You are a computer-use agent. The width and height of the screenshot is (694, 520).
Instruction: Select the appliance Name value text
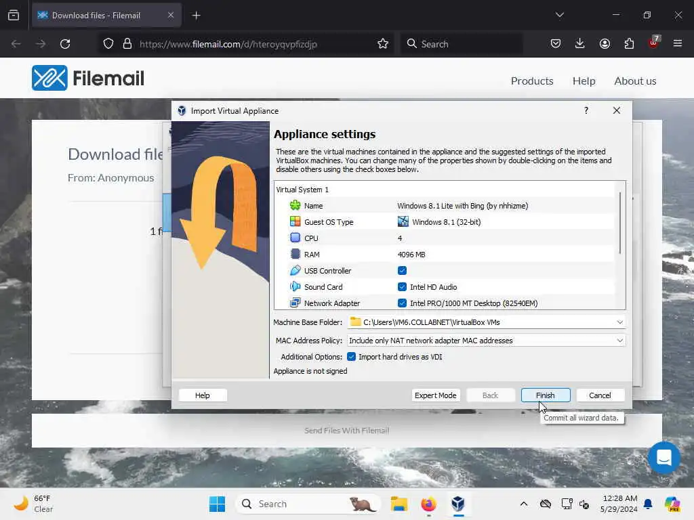click(462, 206)
